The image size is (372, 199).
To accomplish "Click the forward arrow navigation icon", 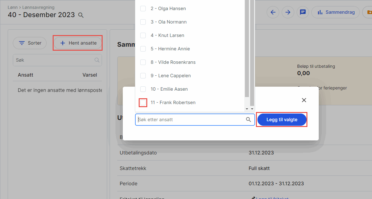I will click(x=288, y=12).
